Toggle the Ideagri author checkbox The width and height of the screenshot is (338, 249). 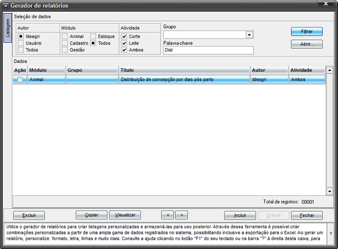pyautogui.click(x=21, y=36)
